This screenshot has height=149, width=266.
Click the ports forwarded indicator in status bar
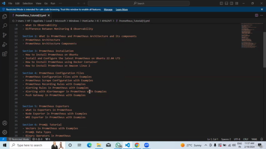click(x=48, y=139)
